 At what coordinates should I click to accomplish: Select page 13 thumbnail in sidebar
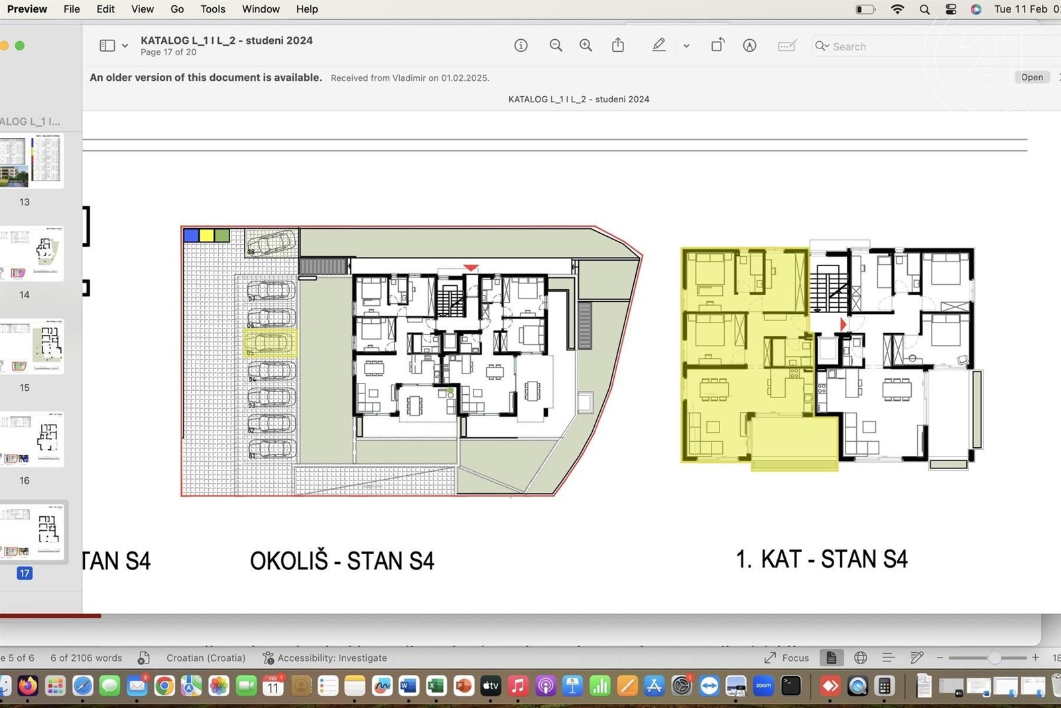point(31,161)
